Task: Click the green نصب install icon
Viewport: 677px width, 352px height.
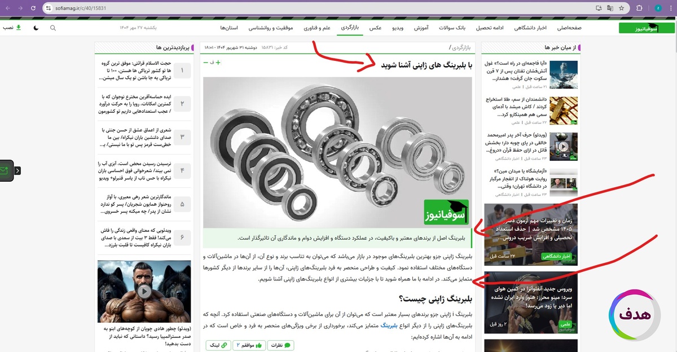Action: (x=17, y=27)
